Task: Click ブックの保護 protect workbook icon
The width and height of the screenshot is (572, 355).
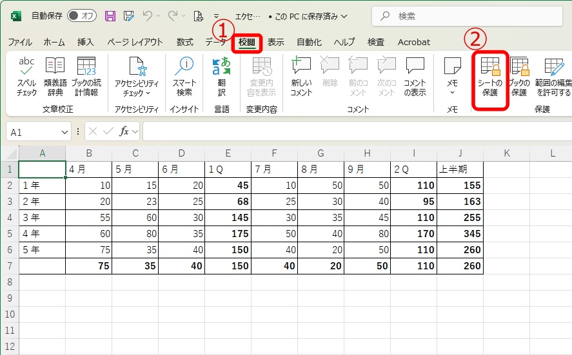Action: (x=519, y=76)
